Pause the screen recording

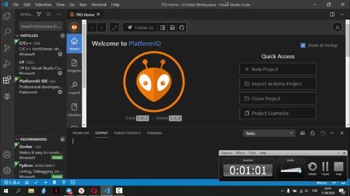pyautogui.click(x=325, y=169)
